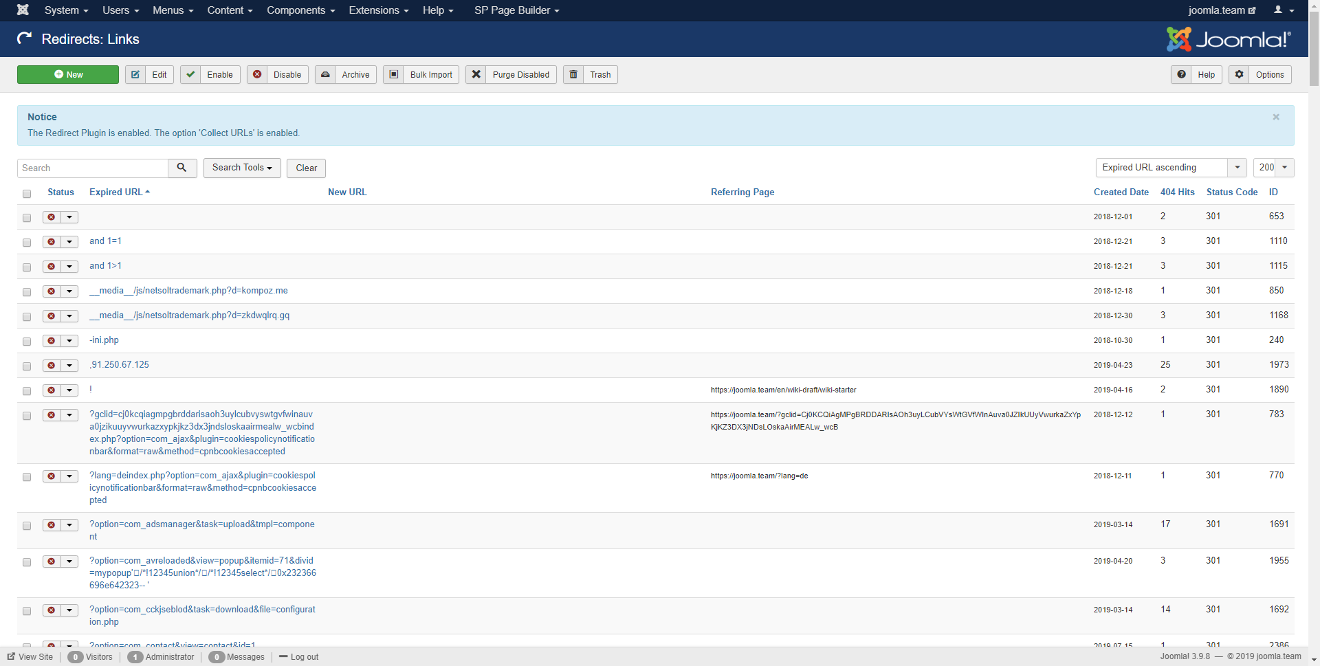Click into the Search input field
This screenshot has height=666, width=1320.
coord(93,168)
